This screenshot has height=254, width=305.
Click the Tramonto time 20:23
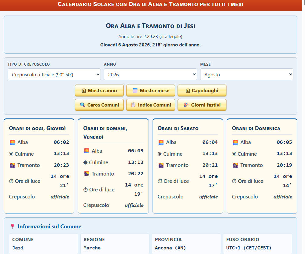61,165
